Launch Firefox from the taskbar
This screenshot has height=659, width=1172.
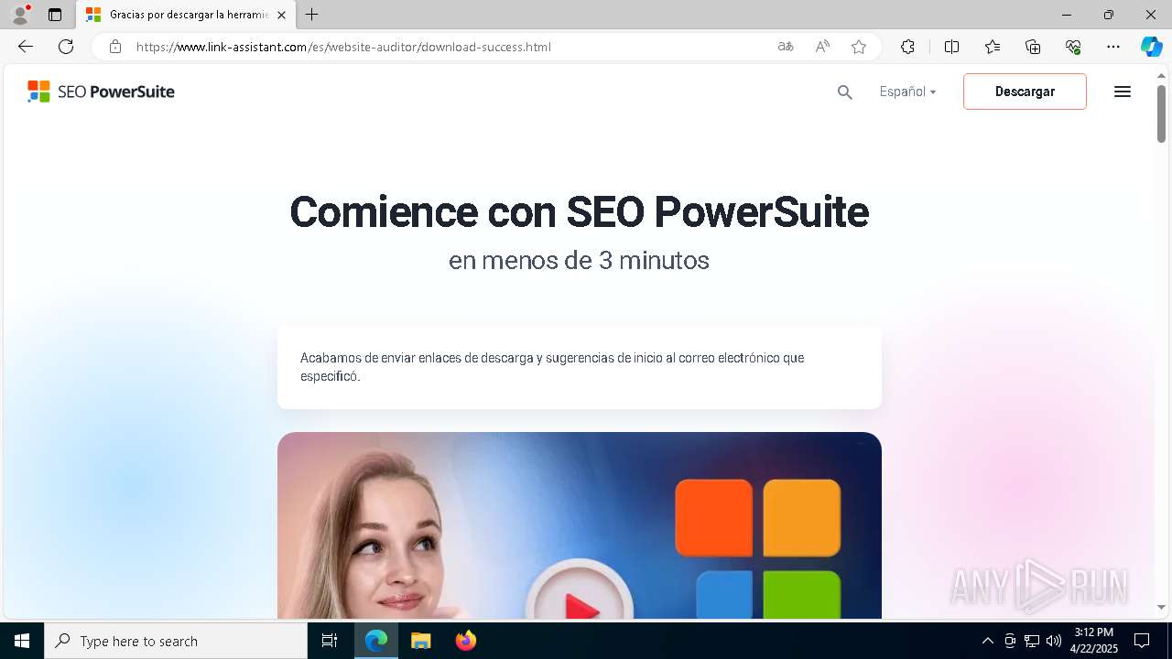pyautogui.click(x=465, y=641)
